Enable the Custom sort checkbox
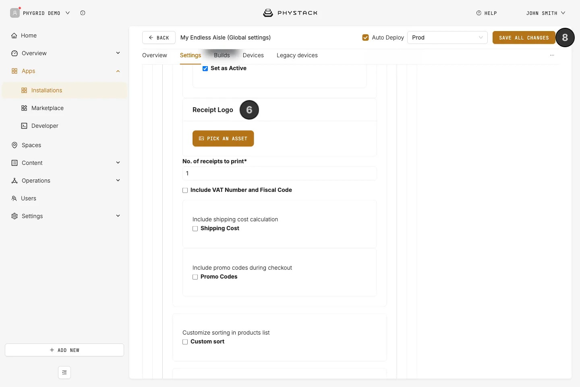The width and height of the screenshot is (580, 387). [185, 342]
